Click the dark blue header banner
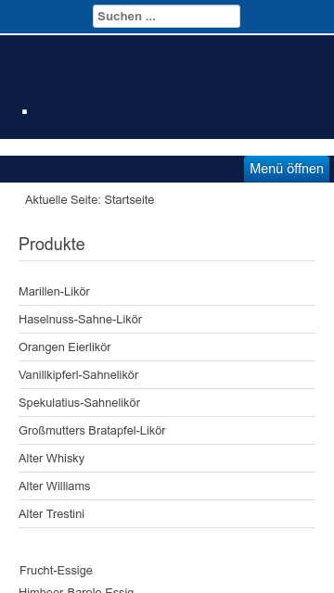 point(167,87)
